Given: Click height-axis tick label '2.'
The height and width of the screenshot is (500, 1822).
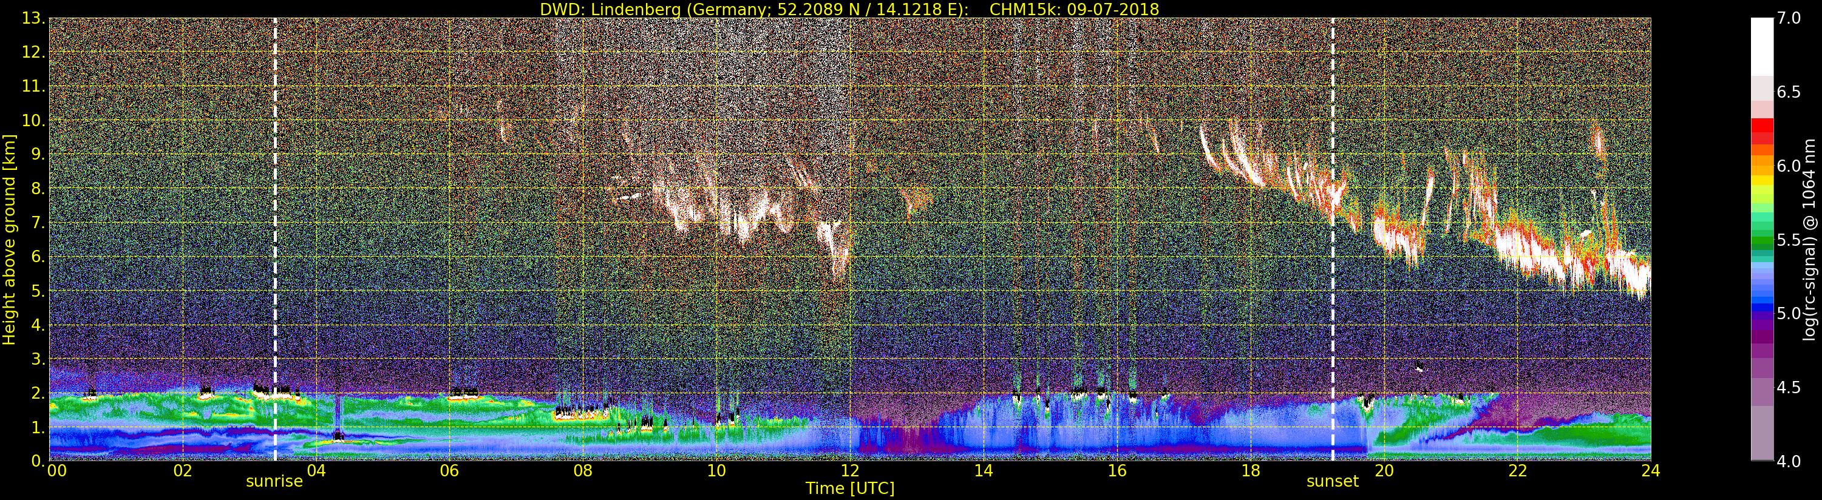Looking at the screenshot, I should 38,393.
